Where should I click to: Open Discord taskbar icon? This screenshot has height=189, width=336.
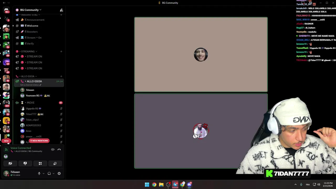click(190, 185)
